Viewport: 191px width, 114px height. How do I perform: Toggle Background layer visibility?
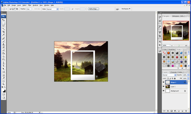[164, 91]
